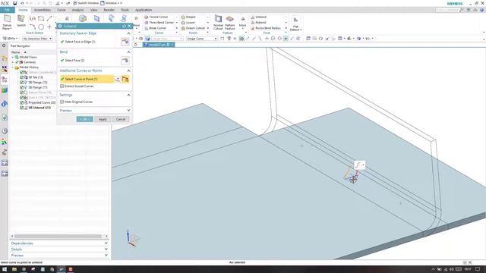Screen dimensions: 486x273
Task: Collapse the Settings section in dialog
Action: 128,95
